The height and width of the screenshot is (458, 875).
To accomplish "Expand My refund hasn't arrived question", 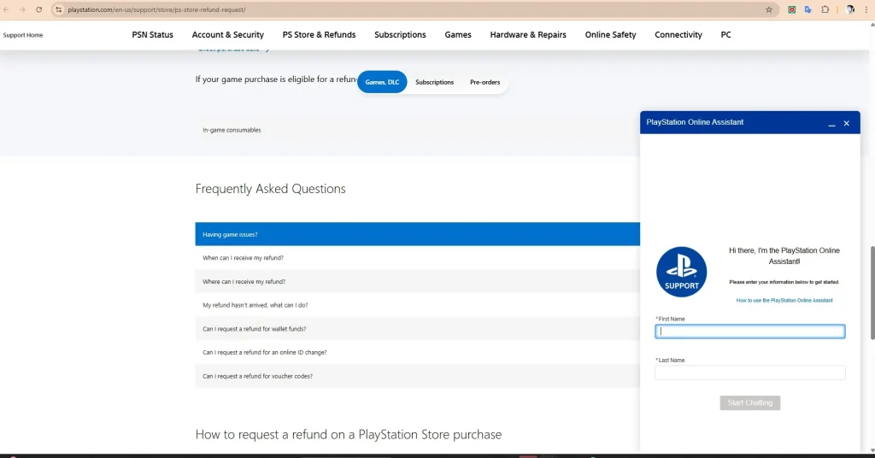I will click(417, 305).
